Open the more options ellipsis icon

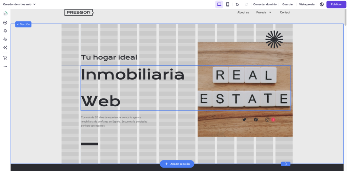click(5, 67)
